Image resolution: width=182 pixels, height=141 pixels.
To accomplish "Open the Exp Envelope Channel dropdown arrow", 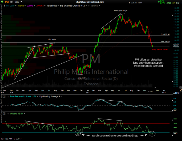I will coord(86,6).
